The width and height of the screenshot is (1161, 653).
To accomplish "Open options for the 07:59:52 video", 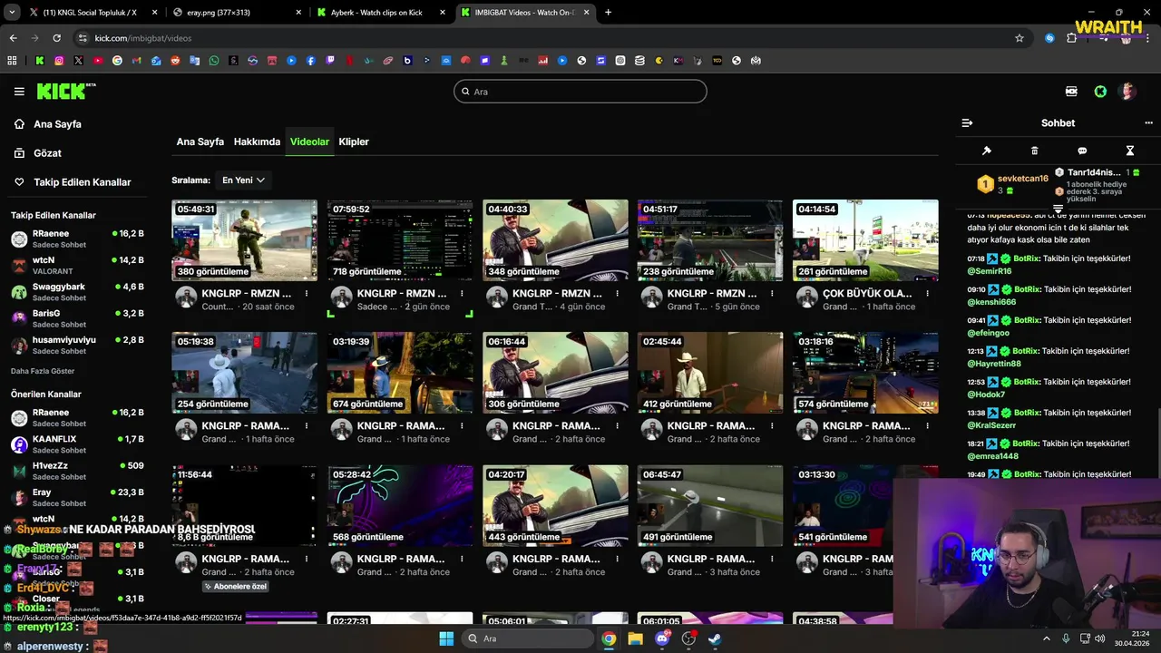I will click(x=462, y=294).
